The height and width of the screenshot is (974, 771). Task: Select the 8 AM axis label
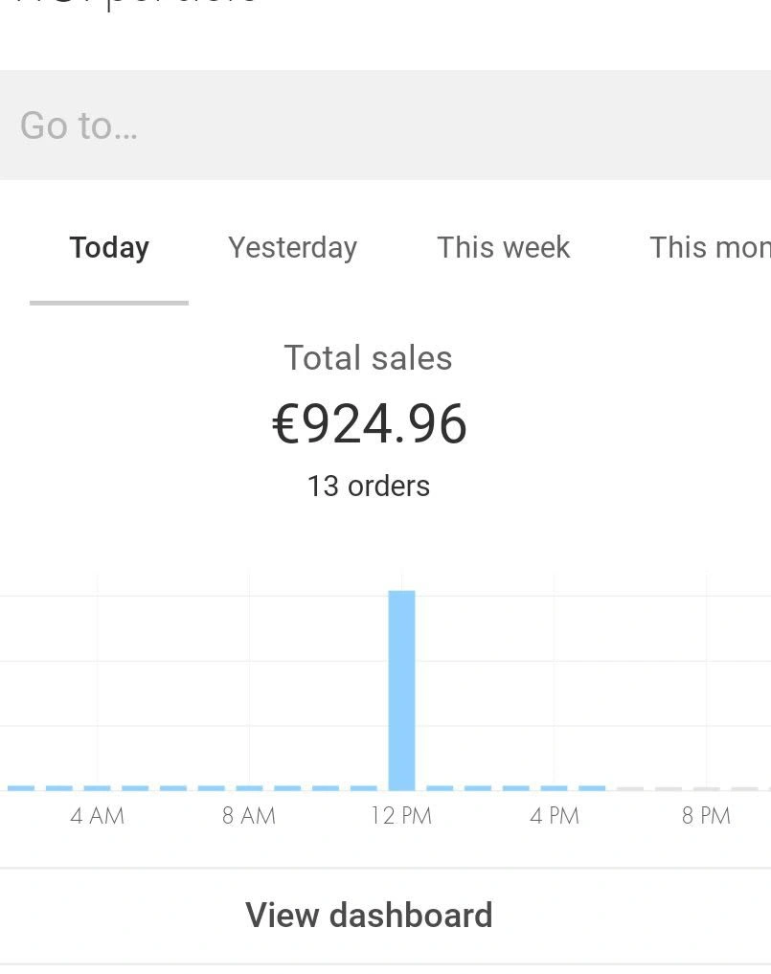pos(249,816)
